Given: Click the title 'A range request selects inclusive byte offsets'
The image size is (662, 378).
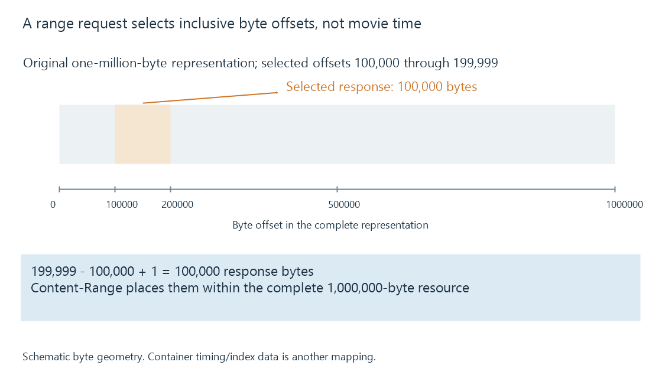Looking at the screenshot, I should [222, 23].
